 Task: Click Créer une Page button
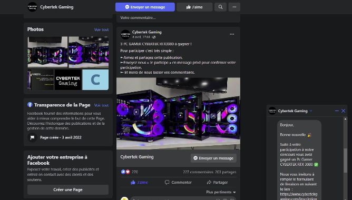(x=68, y=189)
